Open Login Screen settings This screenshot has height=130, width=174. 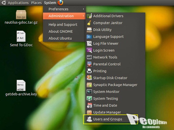click(116, 50)
